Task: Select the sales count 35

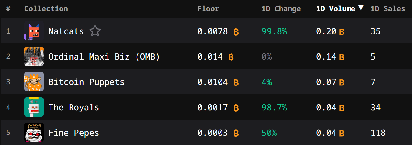Action: coord(375,31)
